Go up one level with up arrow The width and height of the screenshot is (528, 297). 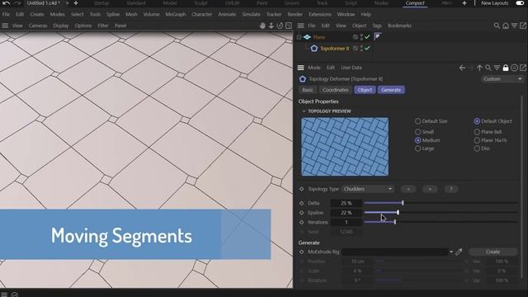479,68
